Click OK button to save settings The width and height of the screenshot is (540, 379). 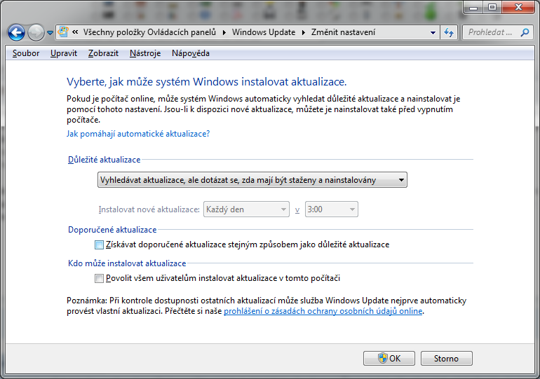pos(389,358)
